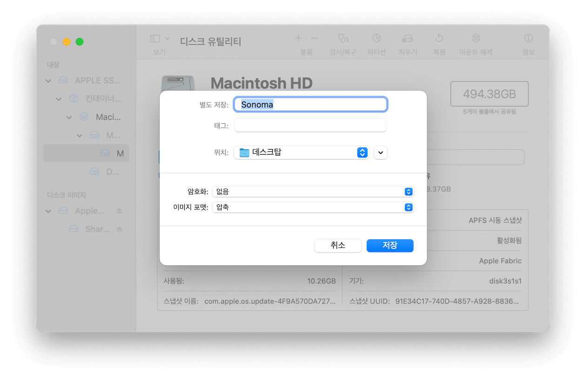Click the APFS 시동 스냅샷 type value

pos(495,220)
